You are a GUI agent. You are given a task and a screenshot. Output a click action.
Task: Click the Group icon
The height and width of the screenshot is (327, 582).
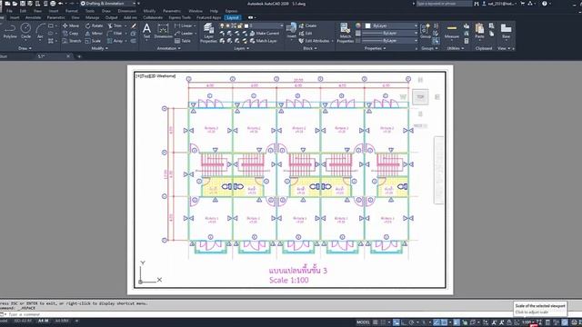(426, 31)
